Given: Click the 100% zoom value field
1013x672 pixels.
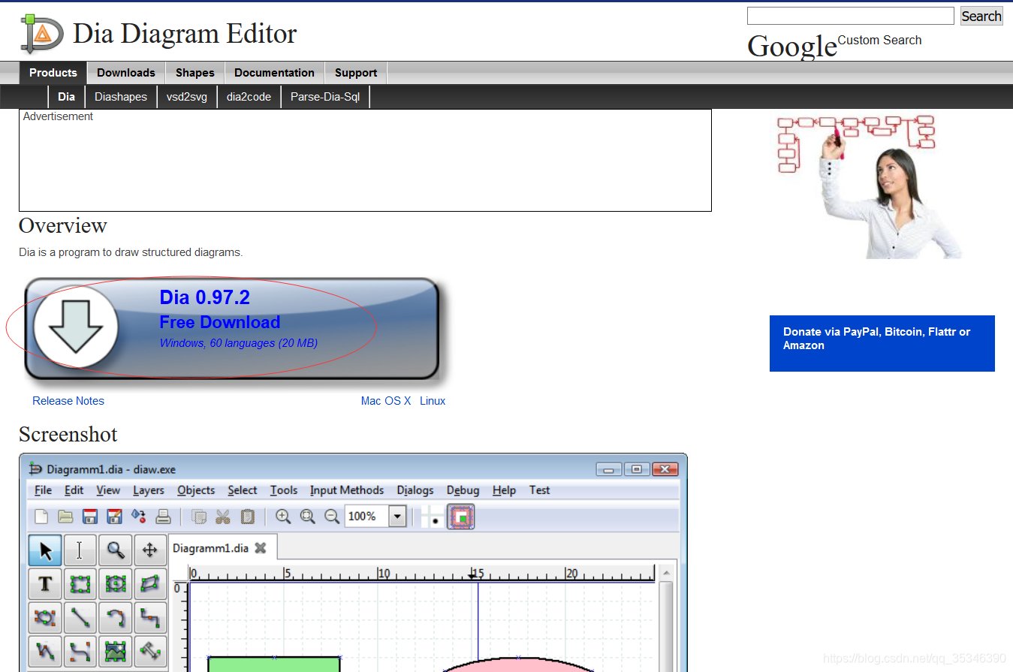Looking at the screenshot, I should point(366,517).
